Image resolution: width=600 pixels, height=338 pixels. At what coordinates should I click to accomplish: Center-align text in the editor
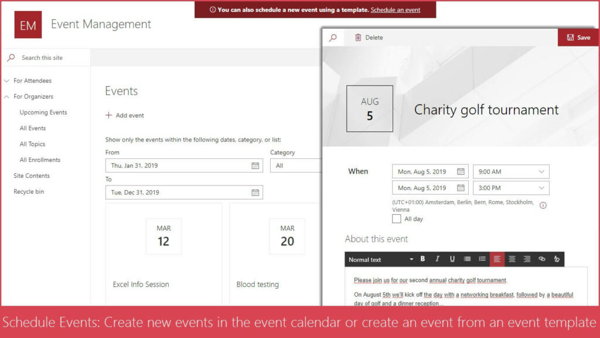(x=512, y=259)
